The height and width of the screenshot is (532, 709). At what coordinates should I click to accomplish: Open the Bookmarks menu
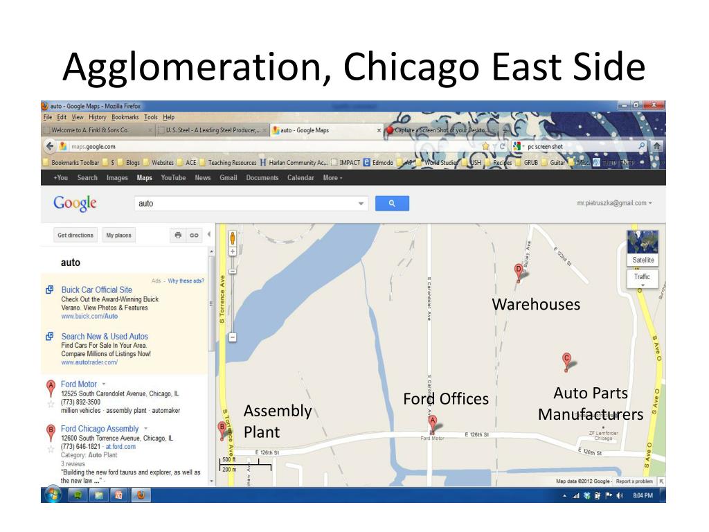125,117
